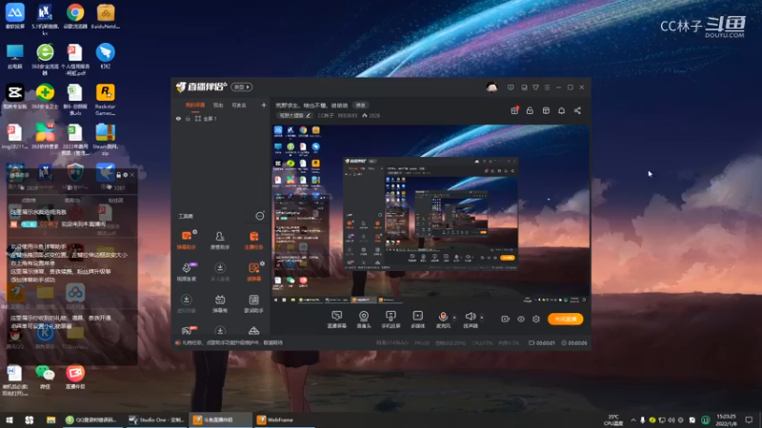The image size is (762, 428).
Task: Open Rockstar Games desktop icon
Action: [x=105, y=100]
